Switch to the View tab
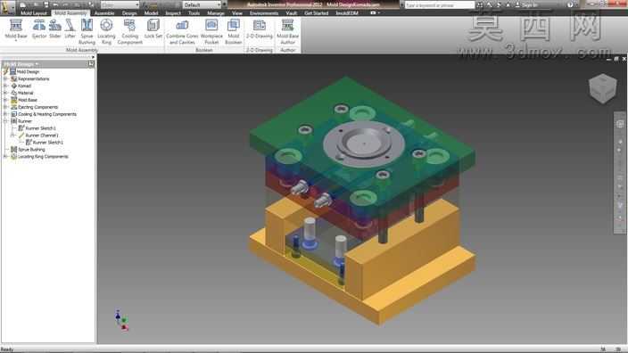 (237, 13)
